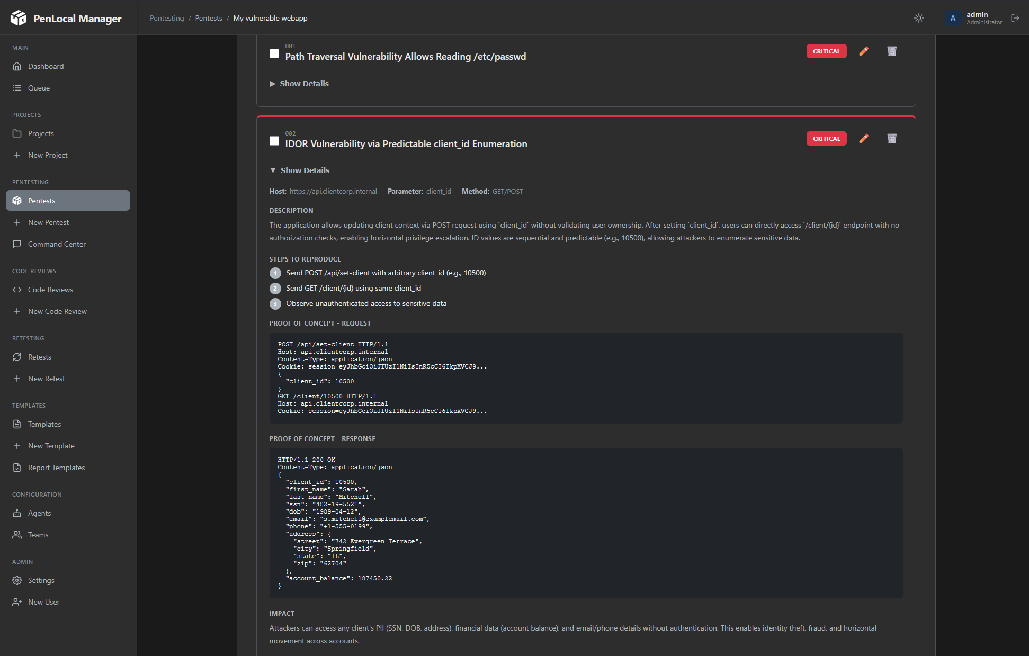Check the checkbox on the Path Traversal finding

[274, 53]
